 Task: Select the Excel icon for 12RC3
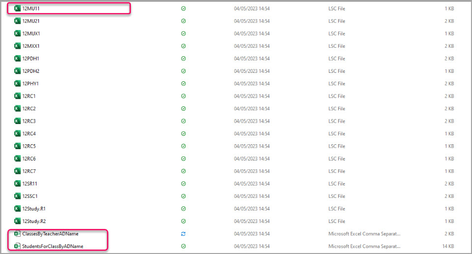point(17,121)
